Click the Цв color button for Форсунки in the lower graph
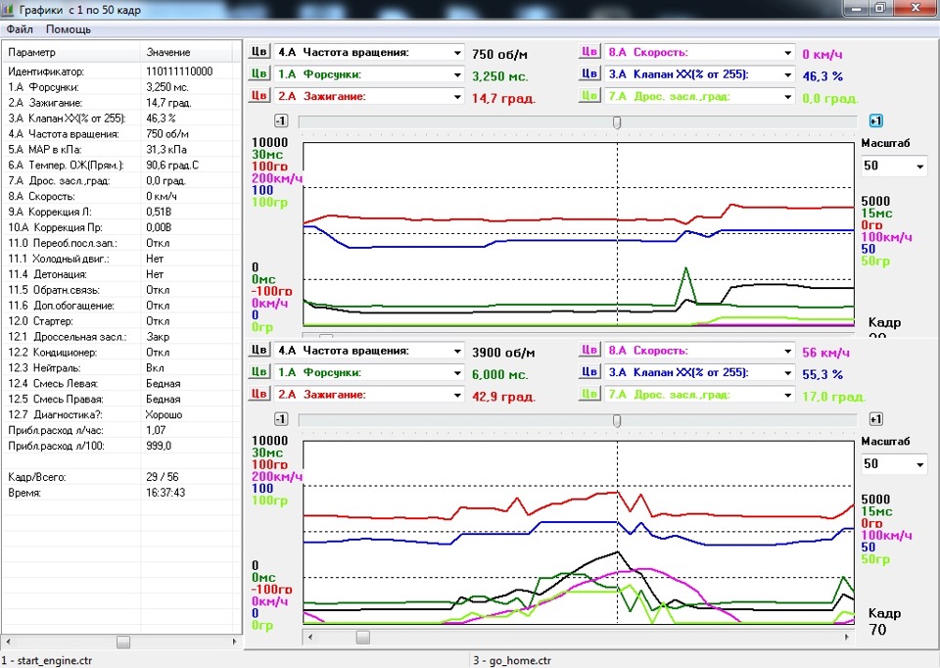Image resolution: width=940 pixels, height=668 pixels. click(258, 372)
